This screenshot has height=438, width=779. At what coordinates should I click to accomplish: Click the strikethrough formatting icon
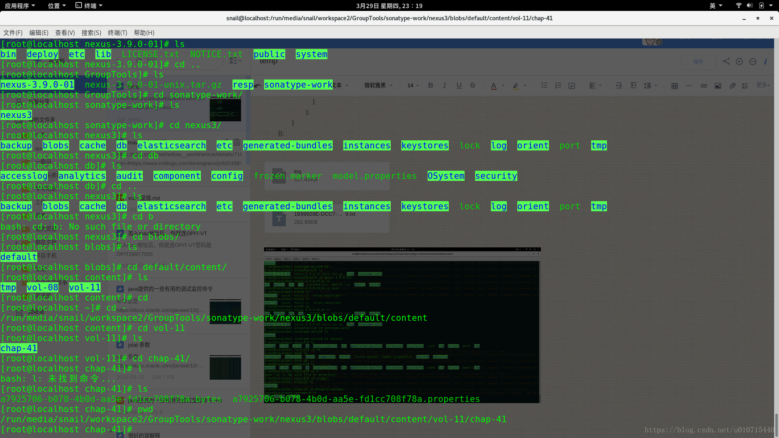[473, 85]
